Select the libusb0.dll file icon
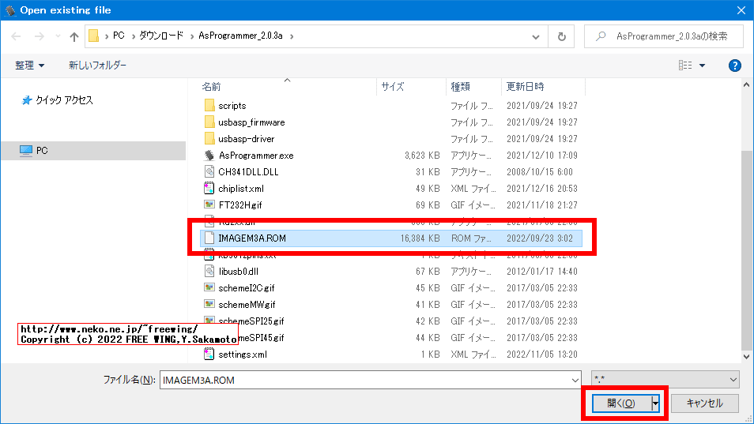This screenshot has height=424, width=754. (x=209, y=272)
